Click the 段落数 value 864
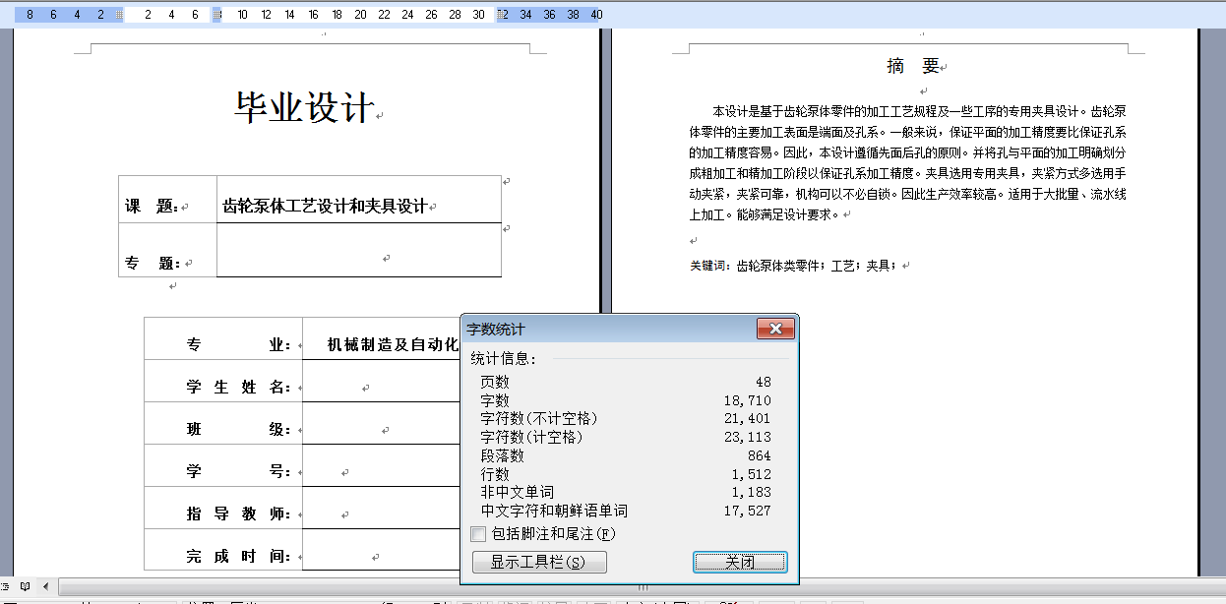The image size is (1226, 604). pos(760,455)
